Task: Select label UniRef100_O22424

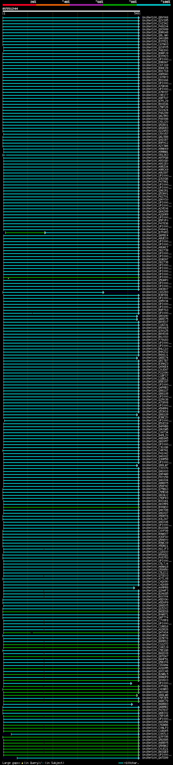Action: (x=155, y=110)
